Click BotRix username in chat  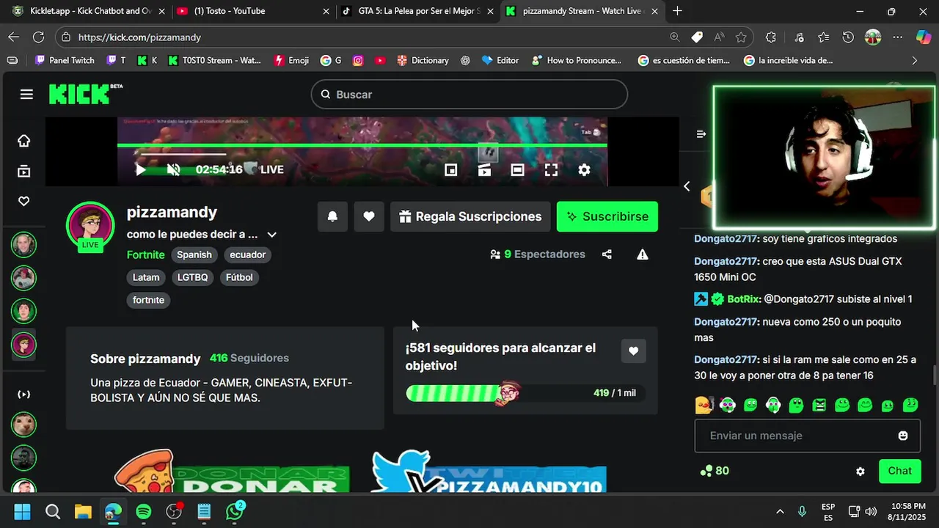[x=743, y=299]
